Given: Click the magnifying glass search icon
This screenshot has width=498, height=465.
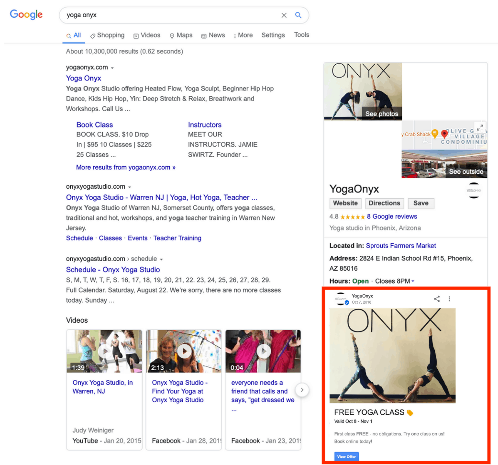Looking at the screenshot, I should point(299,15).
